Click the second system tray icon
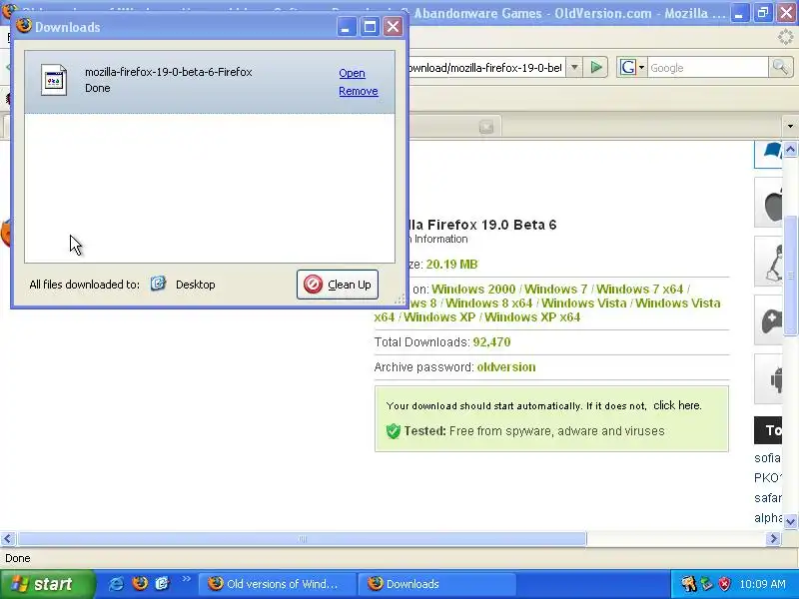The height and width of the screenshot is (599, 799). coord(707,584)
